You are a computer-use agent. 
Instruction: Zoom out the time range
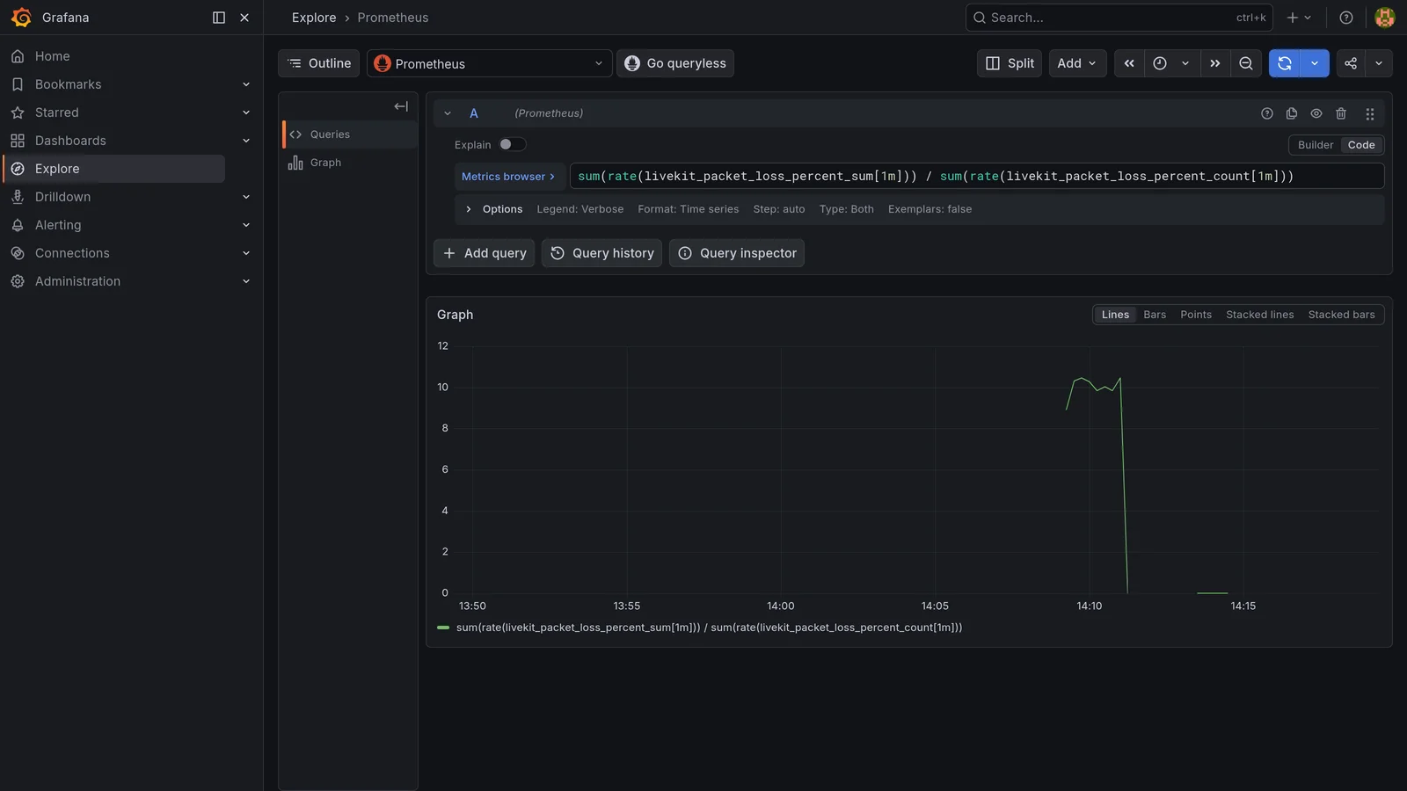(x=1246, y=63)
